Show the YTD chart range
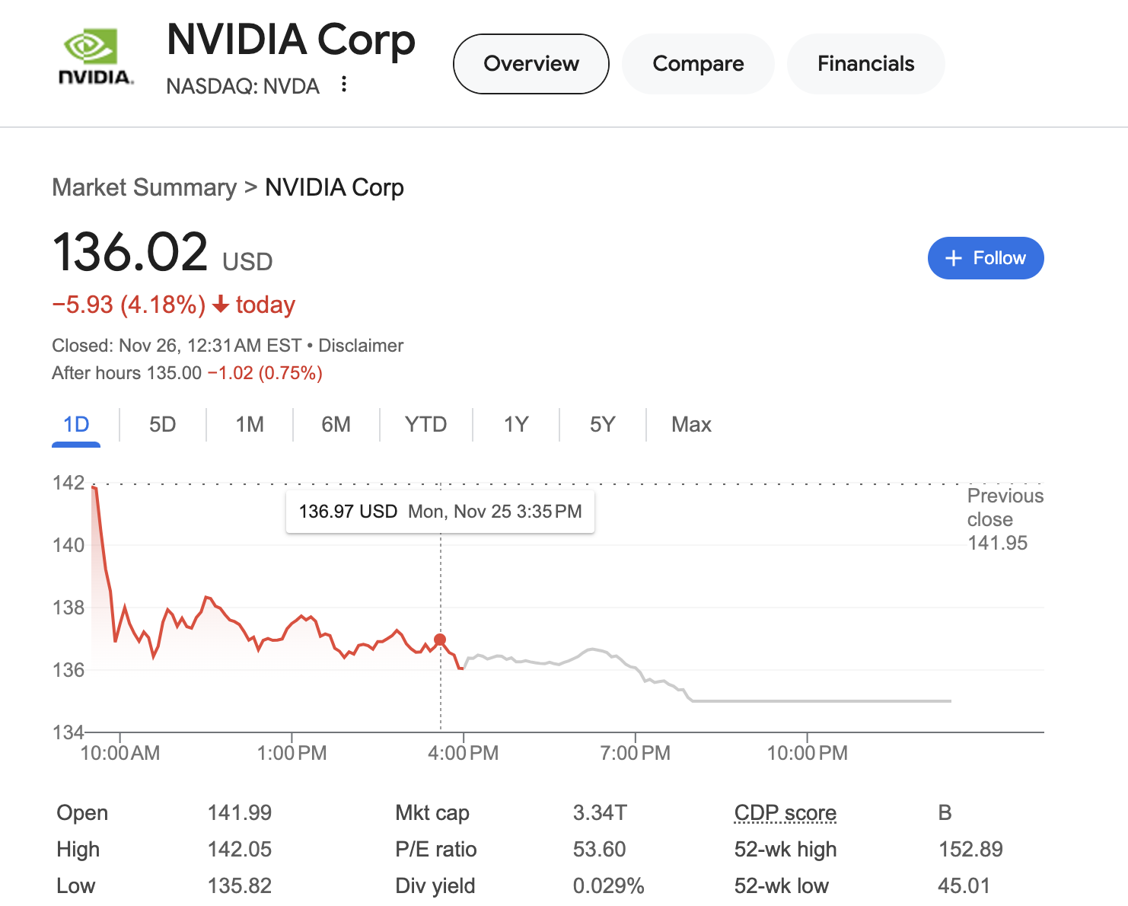The image size is (1128, 906). 426,424
